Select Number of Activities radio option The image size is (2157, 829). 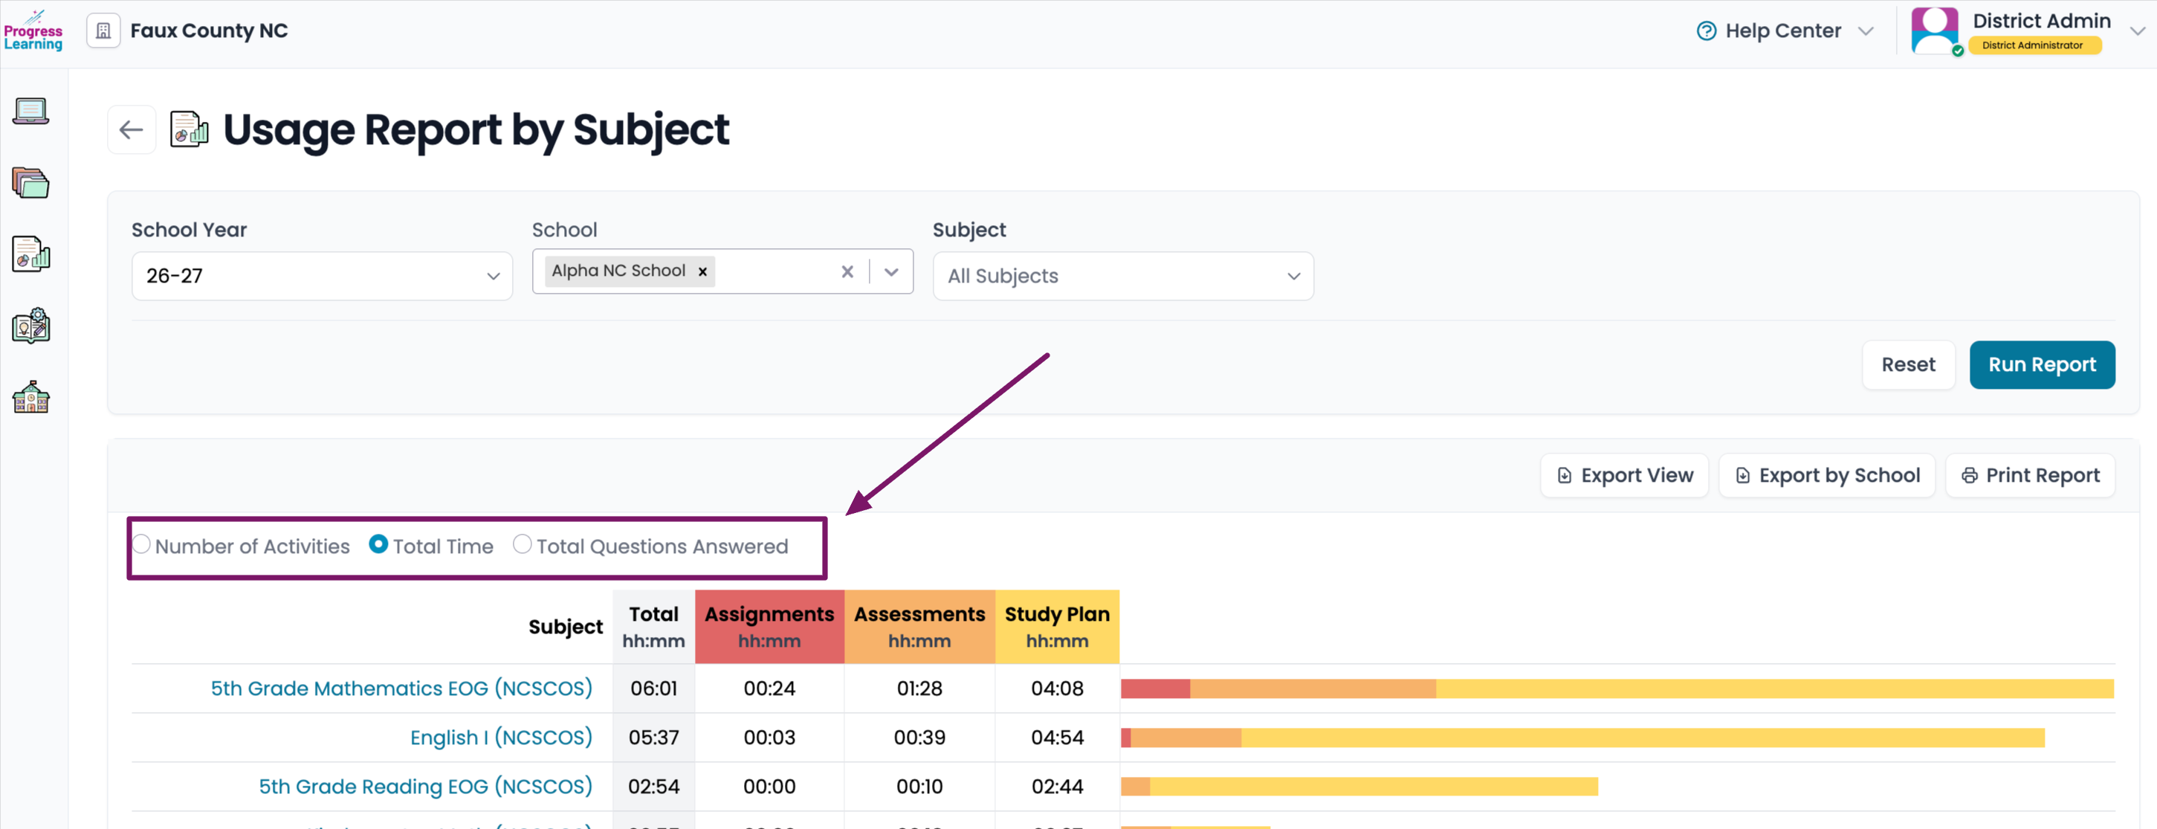click(141, 544)
